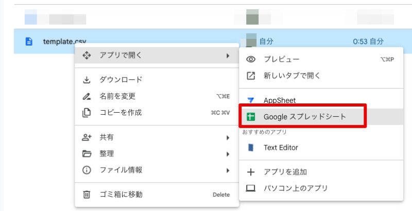Expand the arrow beside 共有
This screenshot has height=211, width=412.
click(228, 138)
